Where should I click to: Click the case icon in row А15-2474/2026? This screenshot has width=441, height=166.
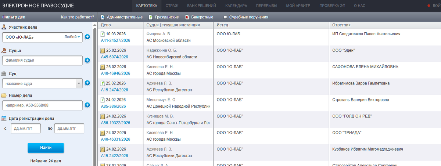(103, 84)
